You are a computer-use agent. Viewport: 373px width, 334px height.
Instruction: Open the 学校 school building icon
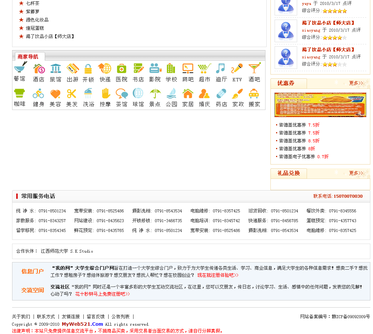tap(171, 69)
